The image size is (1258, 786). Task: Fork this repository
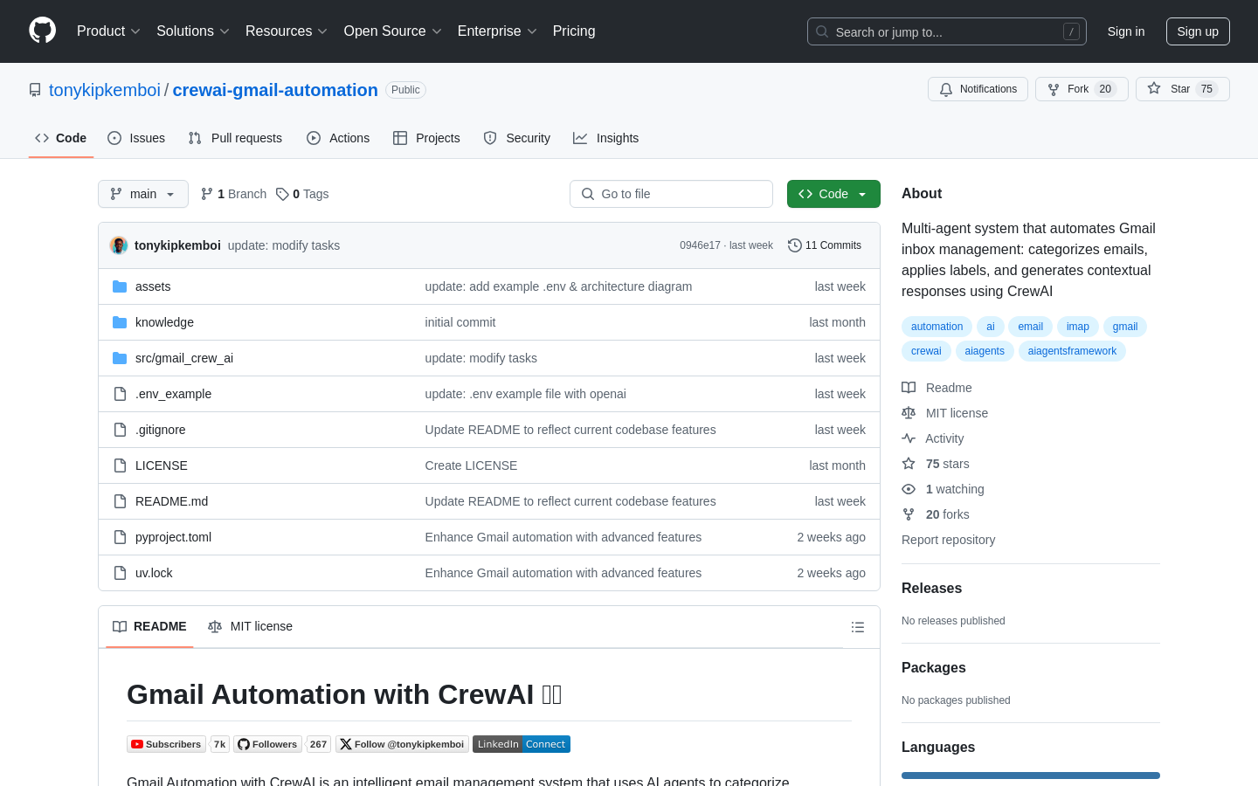[x=1082, y=89]
